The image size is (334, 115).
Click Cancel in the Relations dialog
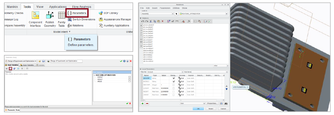(224, 109)
